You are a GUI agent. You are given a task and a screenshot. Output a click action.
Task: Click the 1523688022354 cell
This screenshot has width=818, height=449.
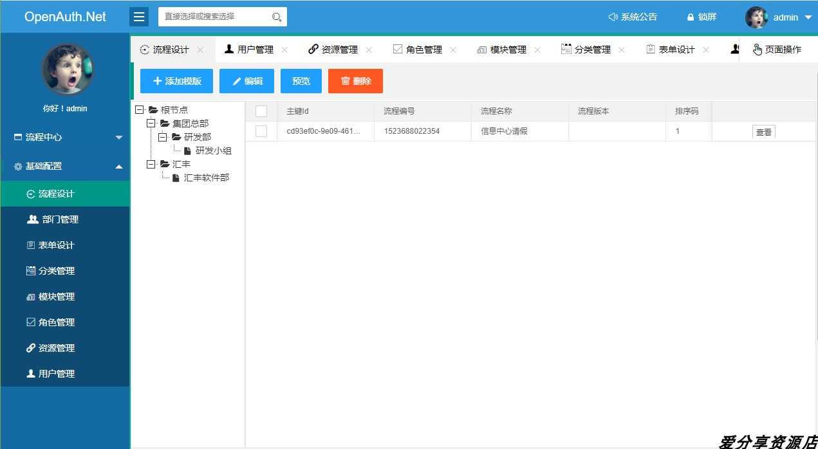coord(422,131)
